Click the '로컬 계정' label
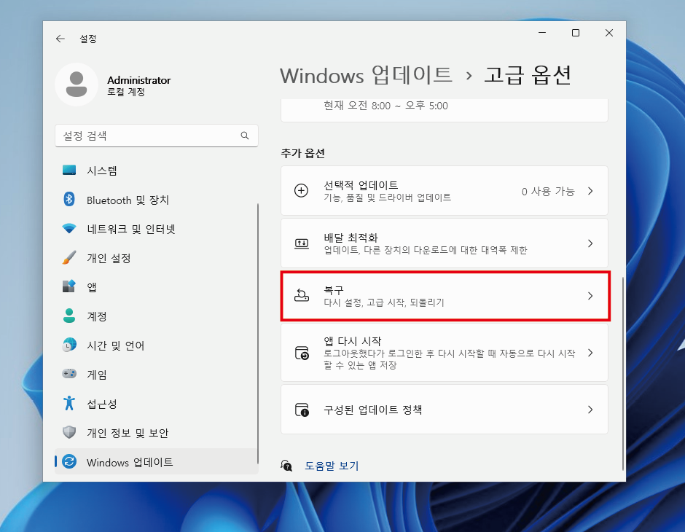Viewport: 685px width, 532px height. tap(126, 92)
